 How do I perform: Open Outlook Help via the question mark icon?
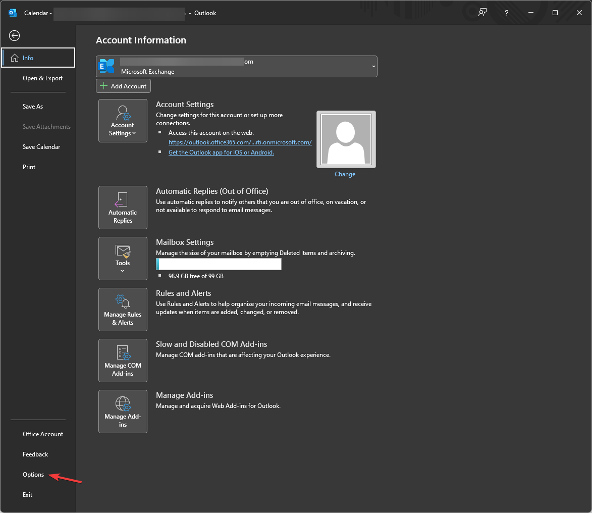pos(506,13)
